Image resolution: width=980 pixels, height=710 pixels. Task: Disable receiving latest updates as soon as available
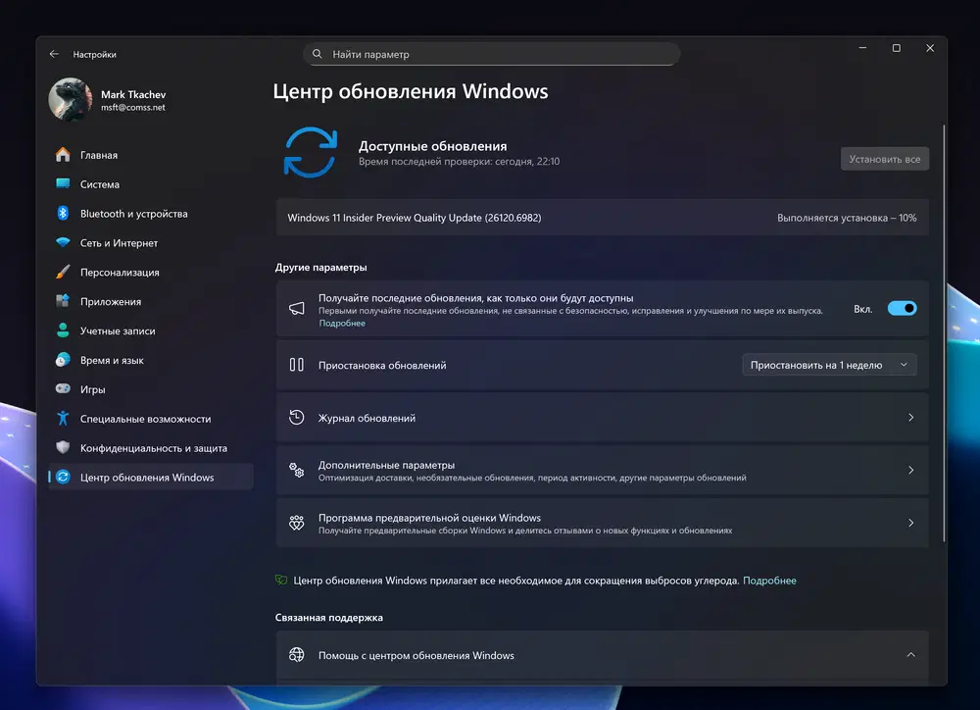pyautogui.click(x=900, y=308)
